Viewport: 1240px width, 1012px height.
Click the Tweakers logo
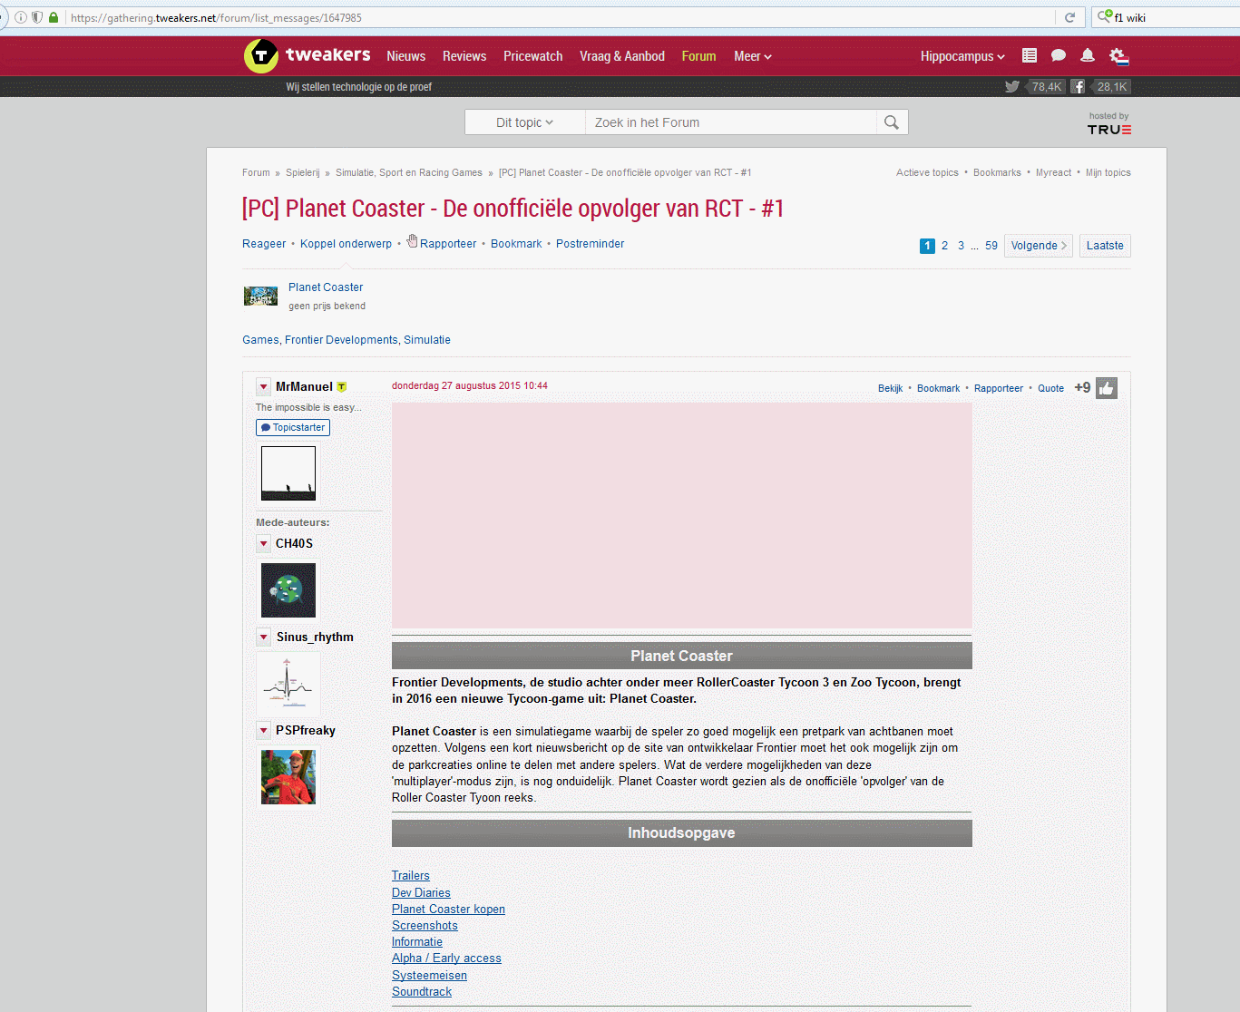(x=308, y=55)
